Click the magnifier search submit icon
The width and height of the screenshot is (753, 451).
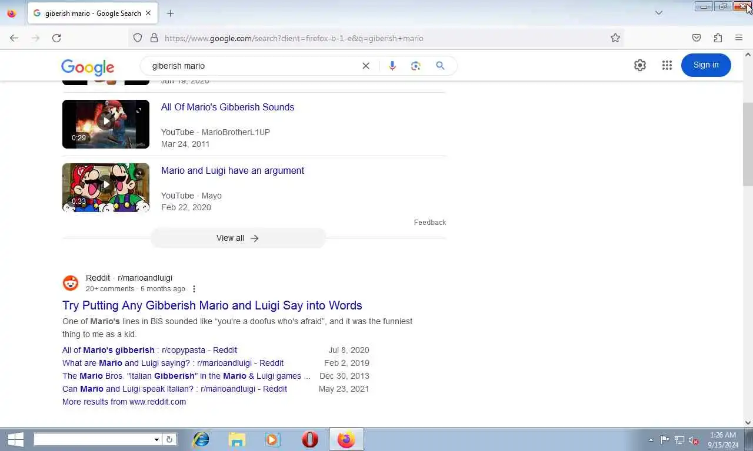pos(440,66)
